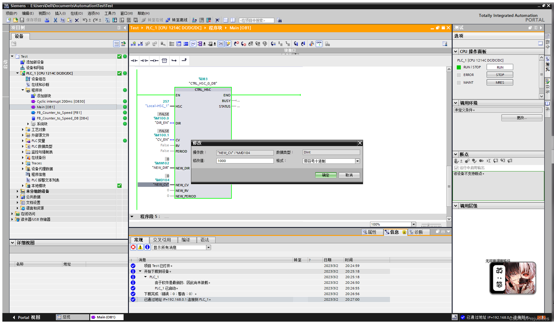Click the Undo arrow in main toolbar
Image resolution: width=554 pixels, height=324 pixels.
pyautogui.click(x=85, y=20)
